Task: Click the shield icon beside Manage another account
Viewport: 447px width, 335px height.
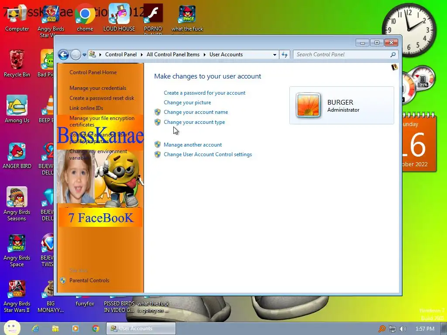Action: coord(157,144)
